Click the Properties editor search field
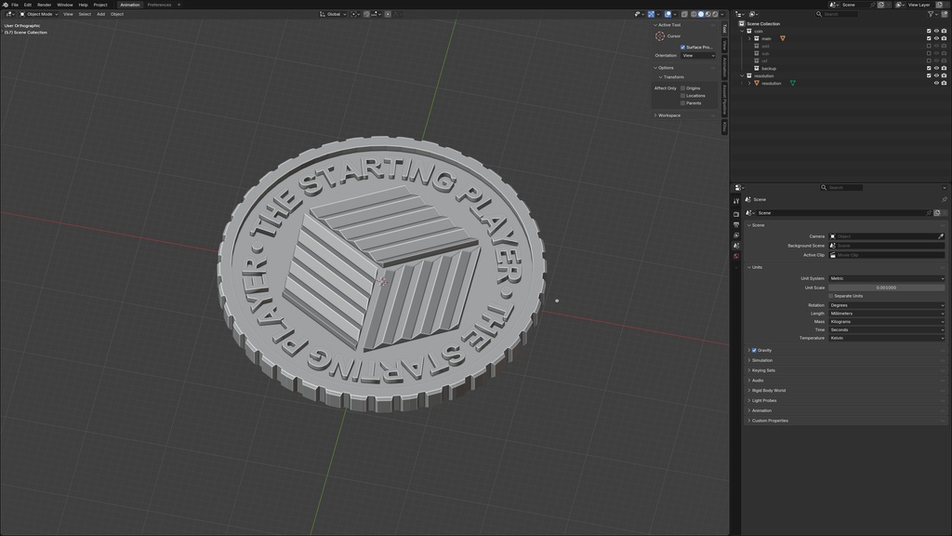The width and height of the screenshot is (952, 536). coord(841,188)
